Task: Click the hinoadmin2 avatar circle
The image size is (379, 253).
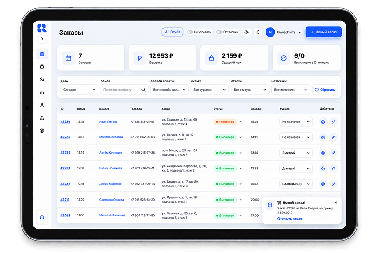Action: pos(270,32)
